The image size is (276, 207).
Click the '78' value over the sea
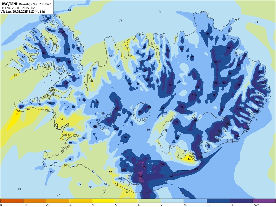point(257,22)
